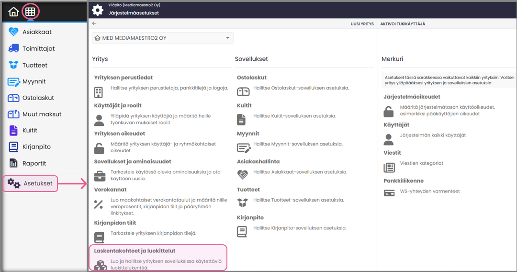Click the Verokannat percent icon
Screen dimensions: 517x272
tap(99, 204)
